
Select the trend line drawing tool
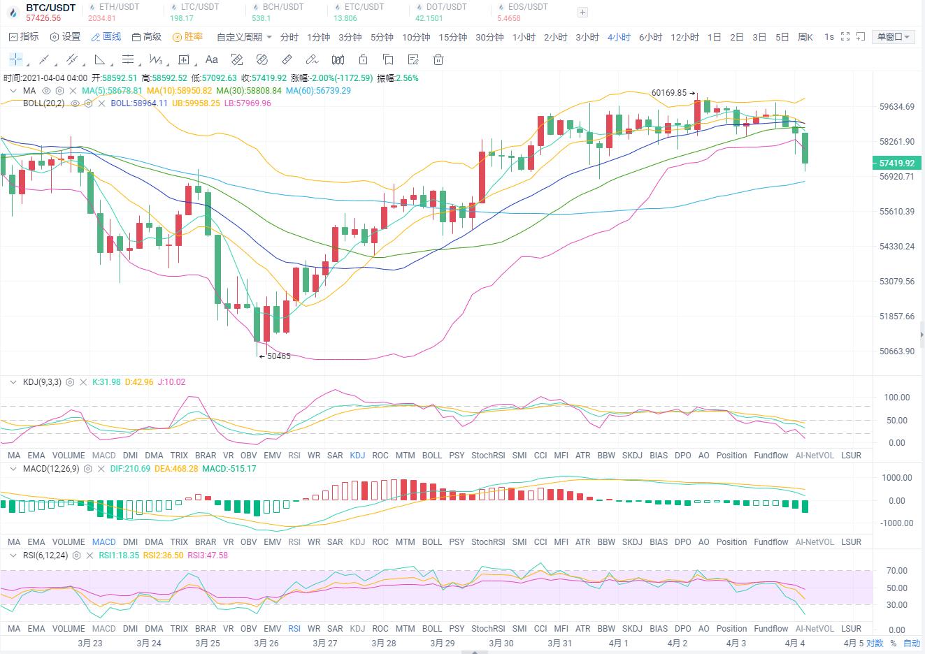tap(44, 59)
